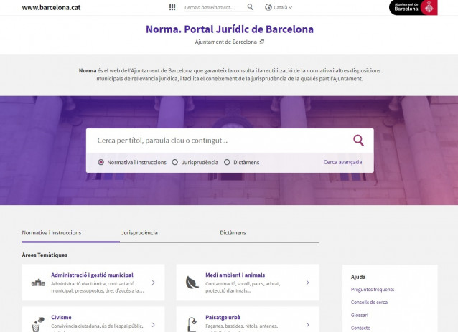Open the Cerca avançada link
The width and height of the screenshot is (458, 332).
tap(342, 162)
